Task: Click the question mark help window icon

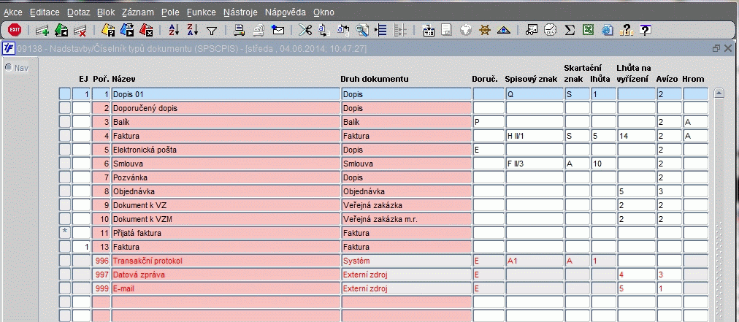Action: (646, 31)
